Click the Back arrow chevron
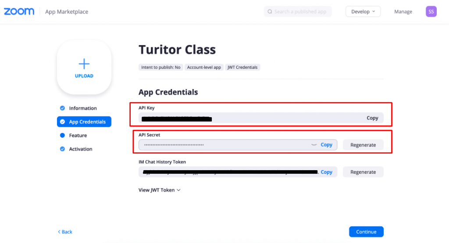The height and width of the screenshot is (243, 449). (59, 232)
